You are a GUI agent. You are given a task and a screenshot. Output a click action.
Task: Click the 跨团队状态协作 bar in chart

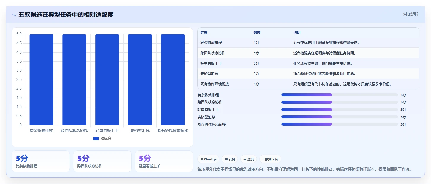point(74,80)
